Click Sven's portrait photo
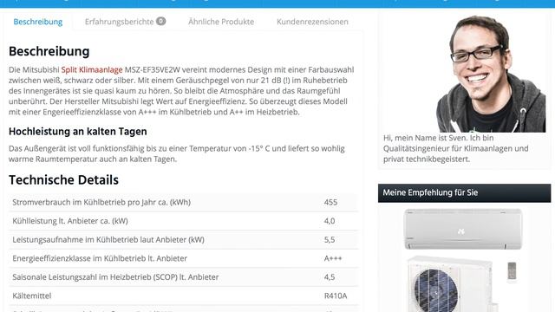The image size is (555, 312). tap(491, 74)
